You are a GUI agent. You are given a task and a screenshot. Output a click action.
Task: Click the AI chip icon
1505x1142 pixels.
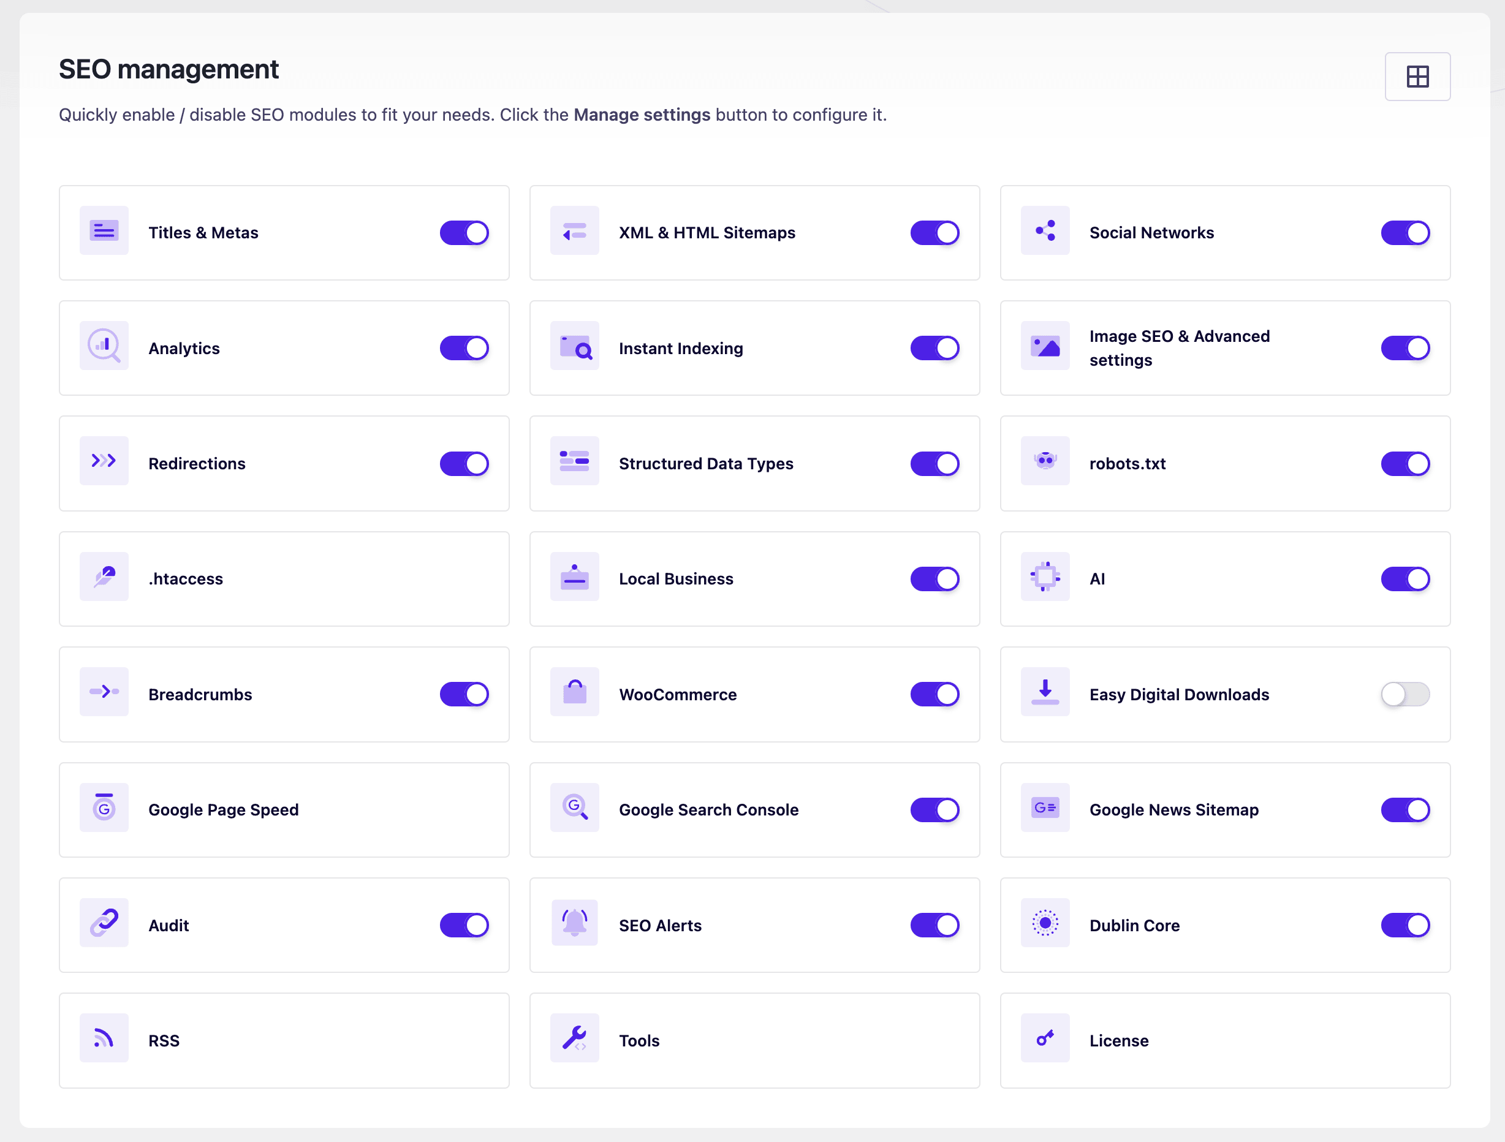pos(1044,577)
